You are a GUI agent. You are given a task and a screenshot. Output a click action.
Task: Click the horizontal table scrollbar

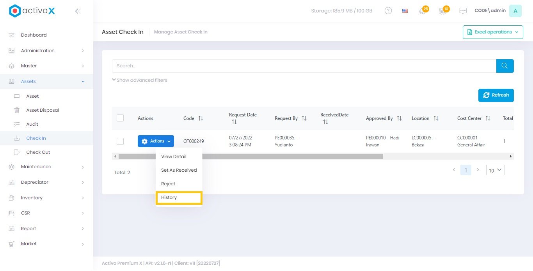point(251,156)
